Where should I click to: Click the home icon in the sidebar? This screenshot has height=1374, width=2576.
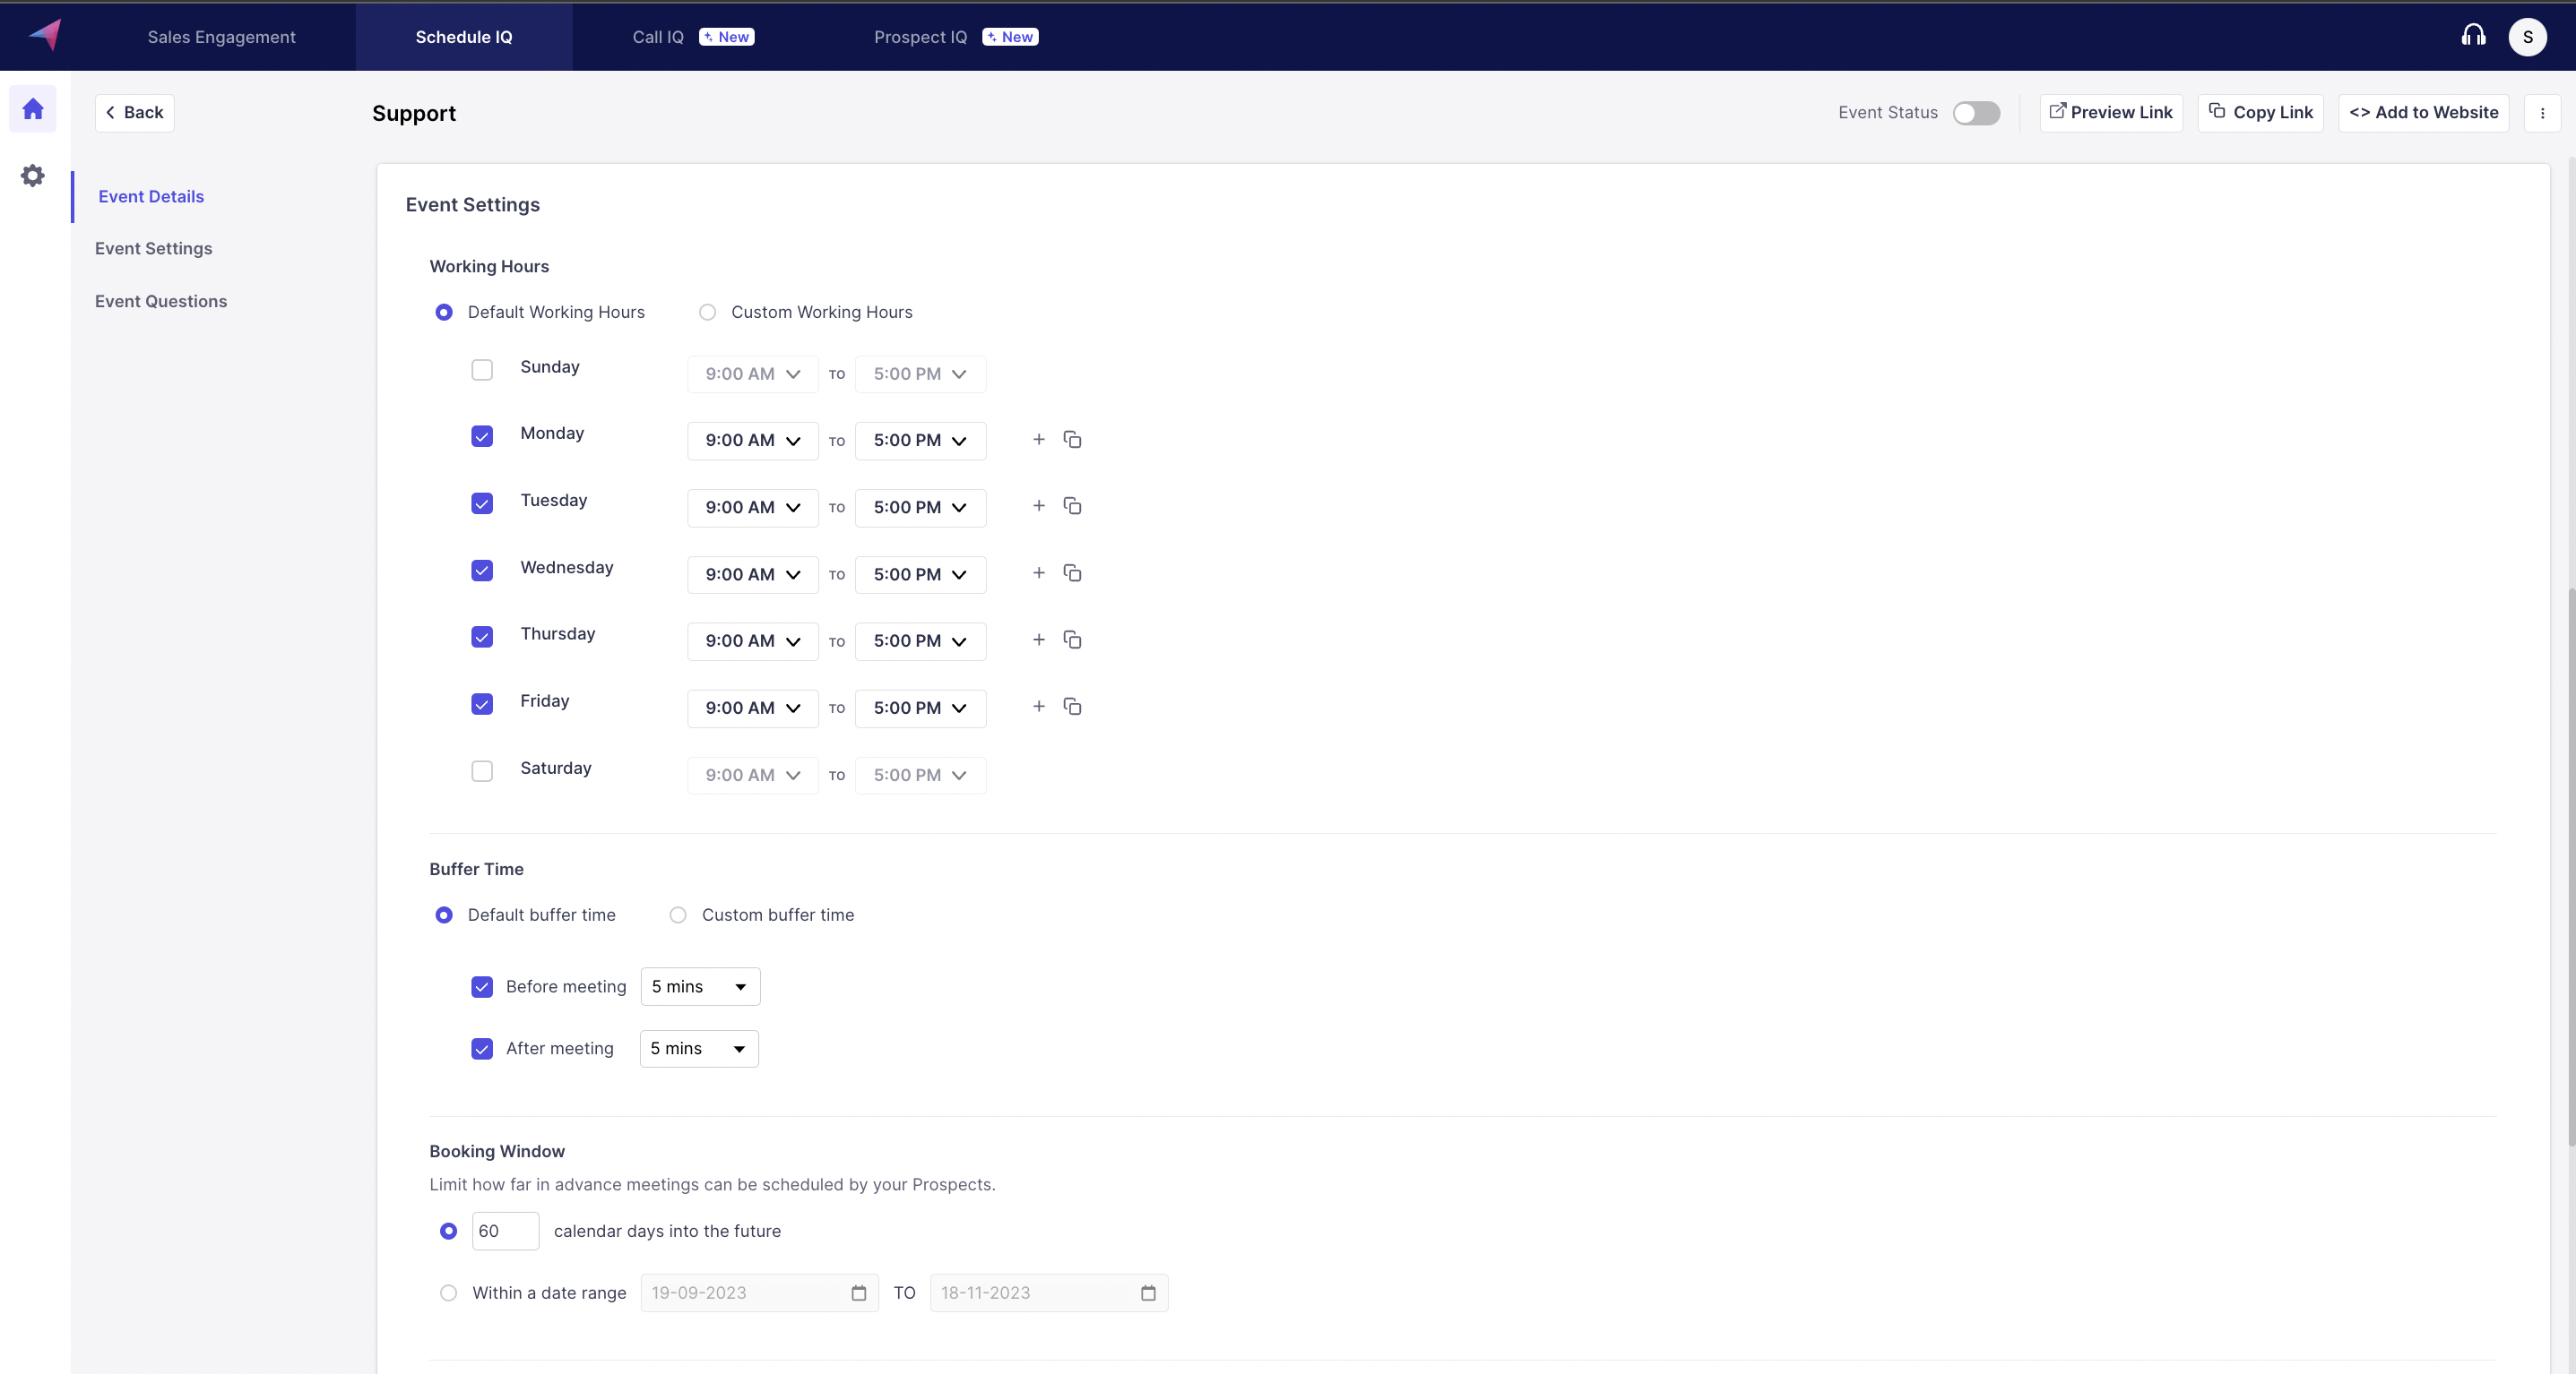click(x=33, y=109)
